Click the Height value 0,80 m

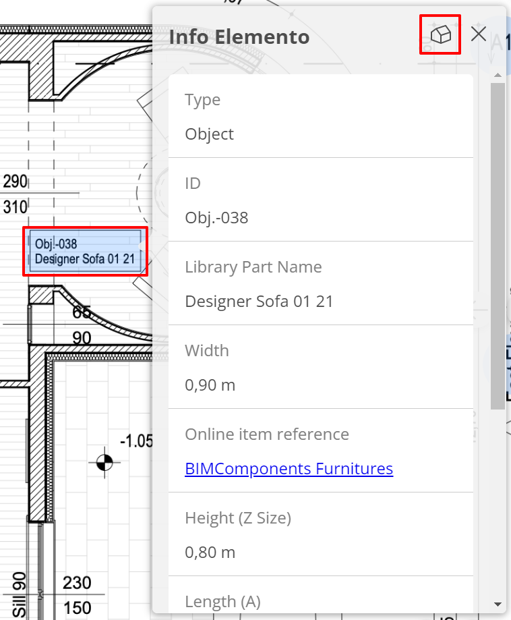click(x=210, y=553)
